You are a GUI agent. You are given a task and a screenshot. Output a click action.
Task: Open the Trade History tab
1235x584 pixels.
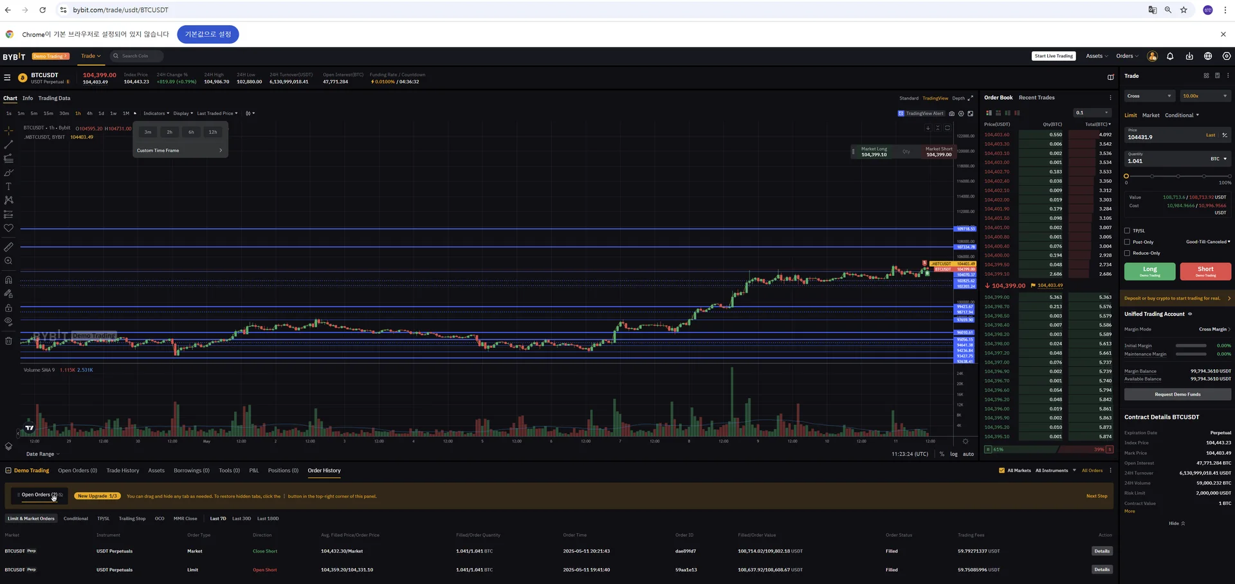122,471
